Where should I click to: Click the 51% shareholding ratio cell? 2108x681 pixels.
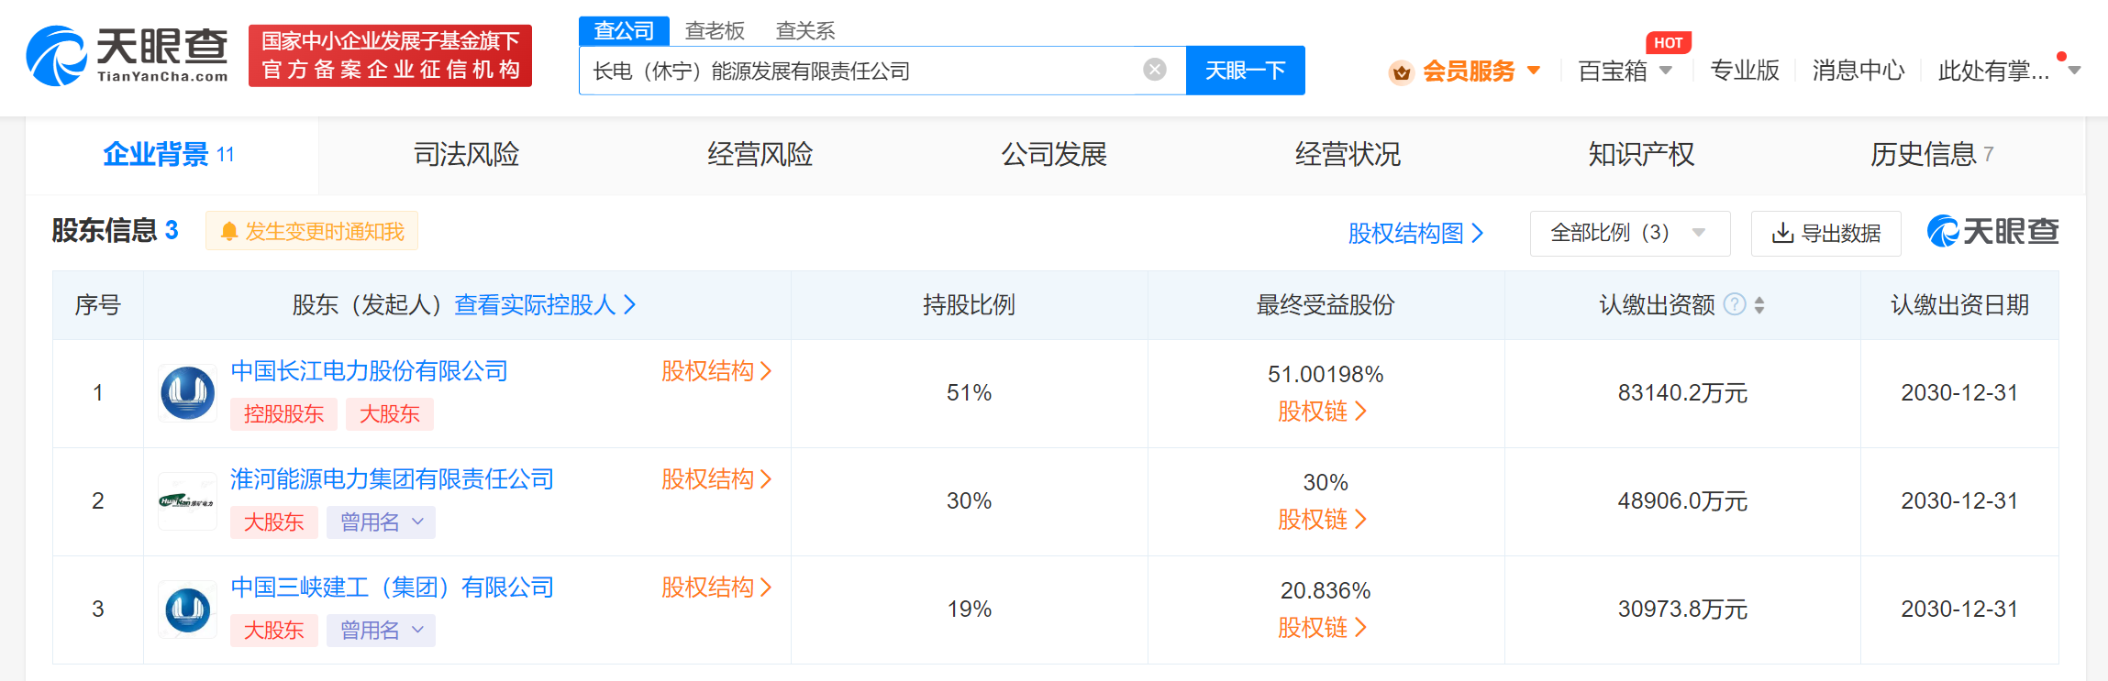969,393
